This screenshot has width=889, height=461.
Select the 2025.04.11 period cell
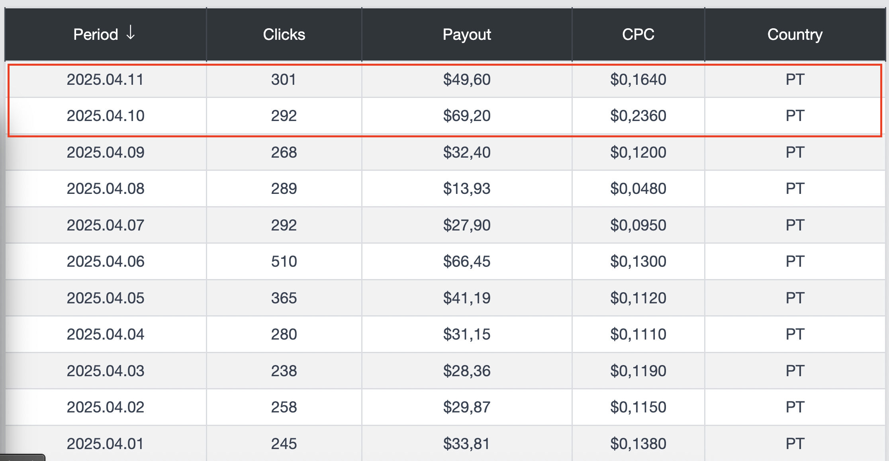[105, 80]
